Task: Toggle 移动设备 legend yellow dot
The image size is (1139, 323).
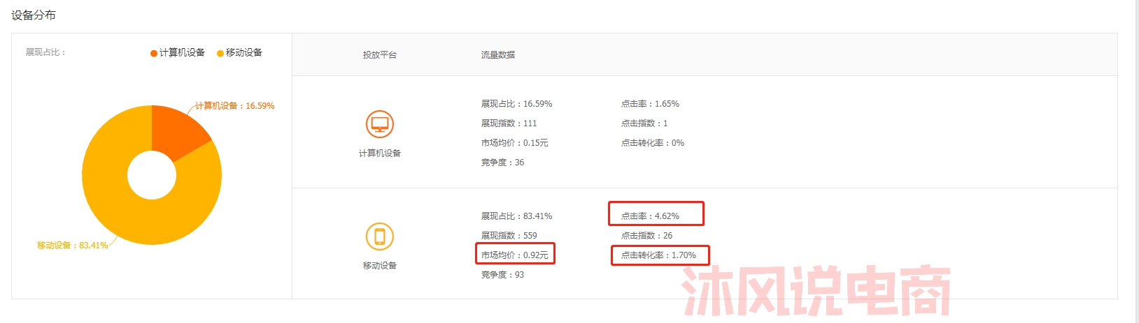Action: tap(220, 53)
